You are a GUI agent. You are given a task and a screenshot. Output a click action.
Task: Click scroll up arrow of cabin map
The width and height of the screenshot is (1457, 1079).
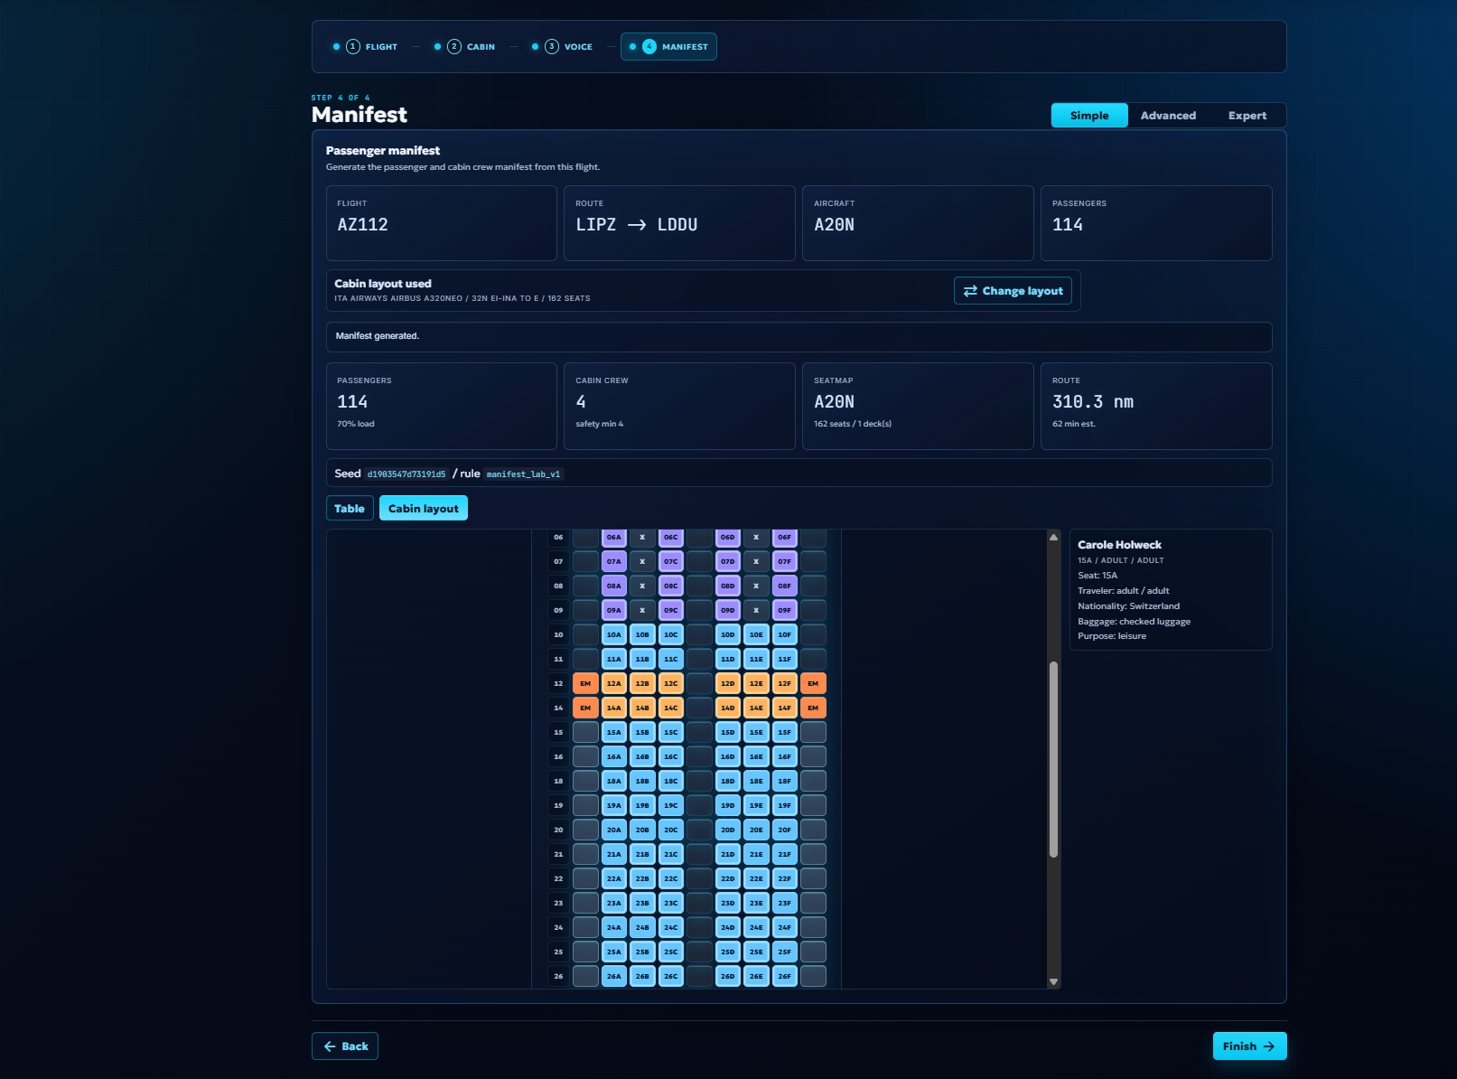[x=1053, y=537]
